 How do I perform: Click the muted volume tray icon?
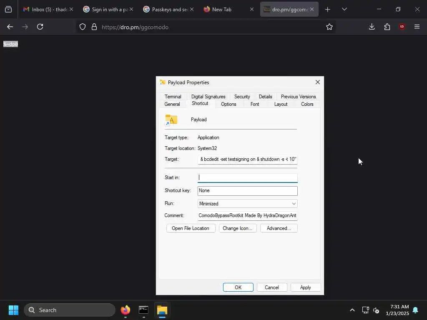pyautogui.click(x=376, y=310)
